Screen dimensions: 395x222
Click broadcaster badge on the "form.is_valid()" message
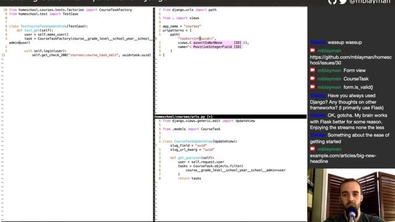point(312,87)
